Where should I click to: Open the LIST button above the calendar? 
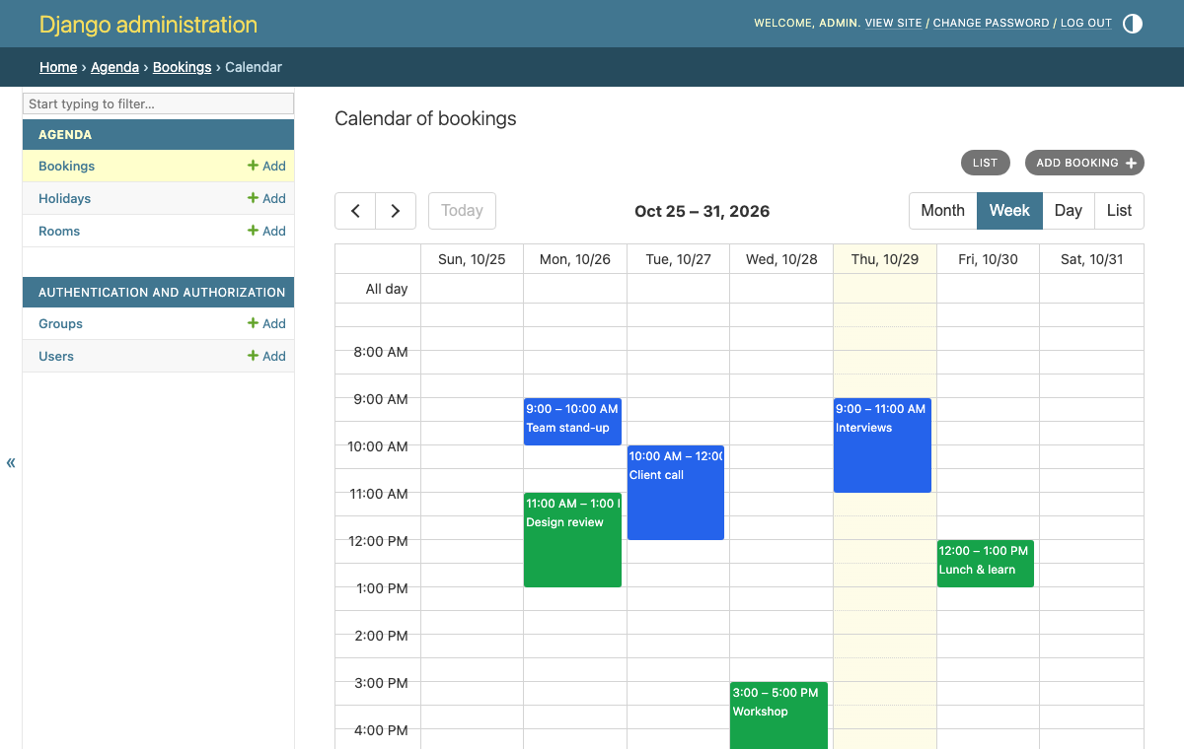[985, 163]
